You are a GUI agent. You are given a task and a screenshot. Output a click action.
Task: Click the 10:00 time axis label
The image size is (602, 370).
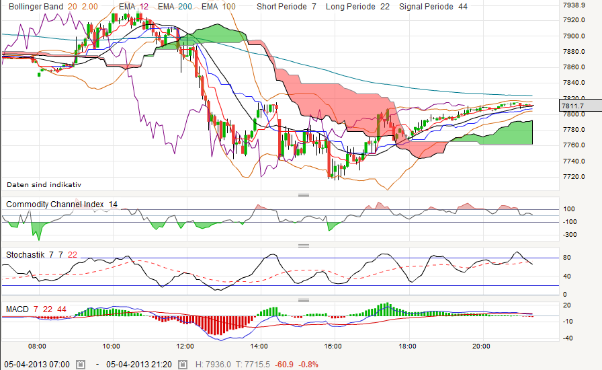coord(111,346)
